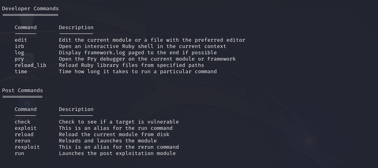Screen dimensions: 378x168
Task: Click the 'time' command entry
Action: tap(21, 72)
